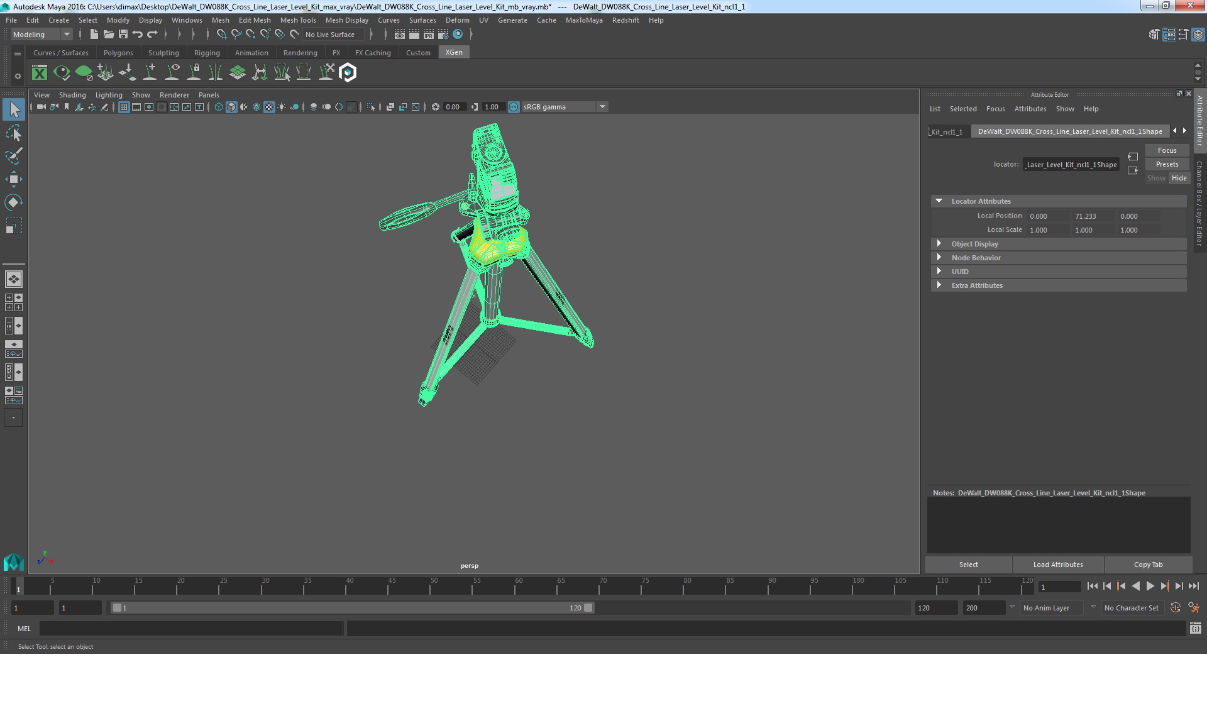
Task: Switch to the Polygons shelf tab
Action: pos(118,53)
